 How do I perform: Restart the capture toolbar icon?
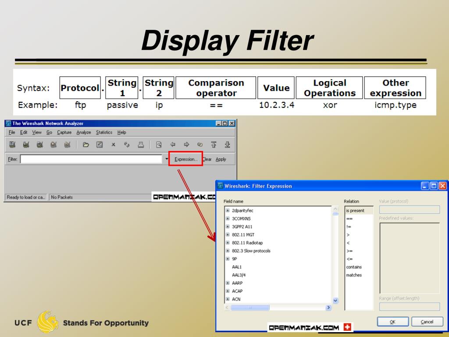tap(67, 145)
